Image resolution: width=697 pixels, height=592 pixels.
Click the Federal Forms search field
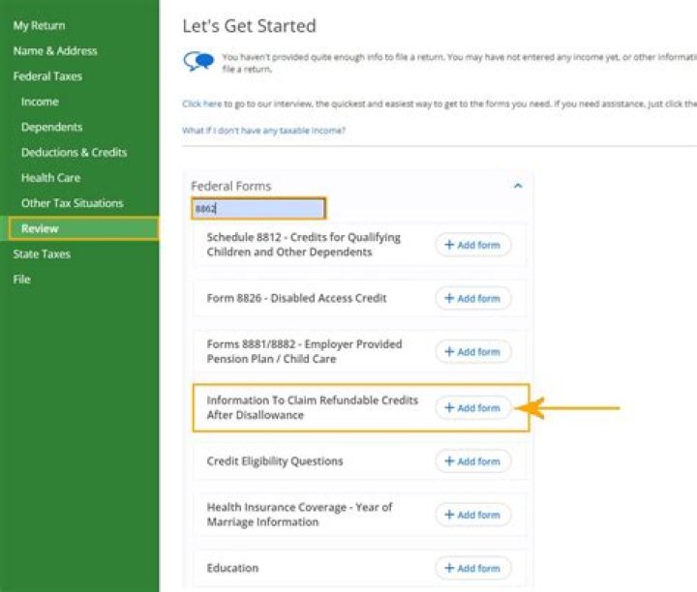coord(258,208)
